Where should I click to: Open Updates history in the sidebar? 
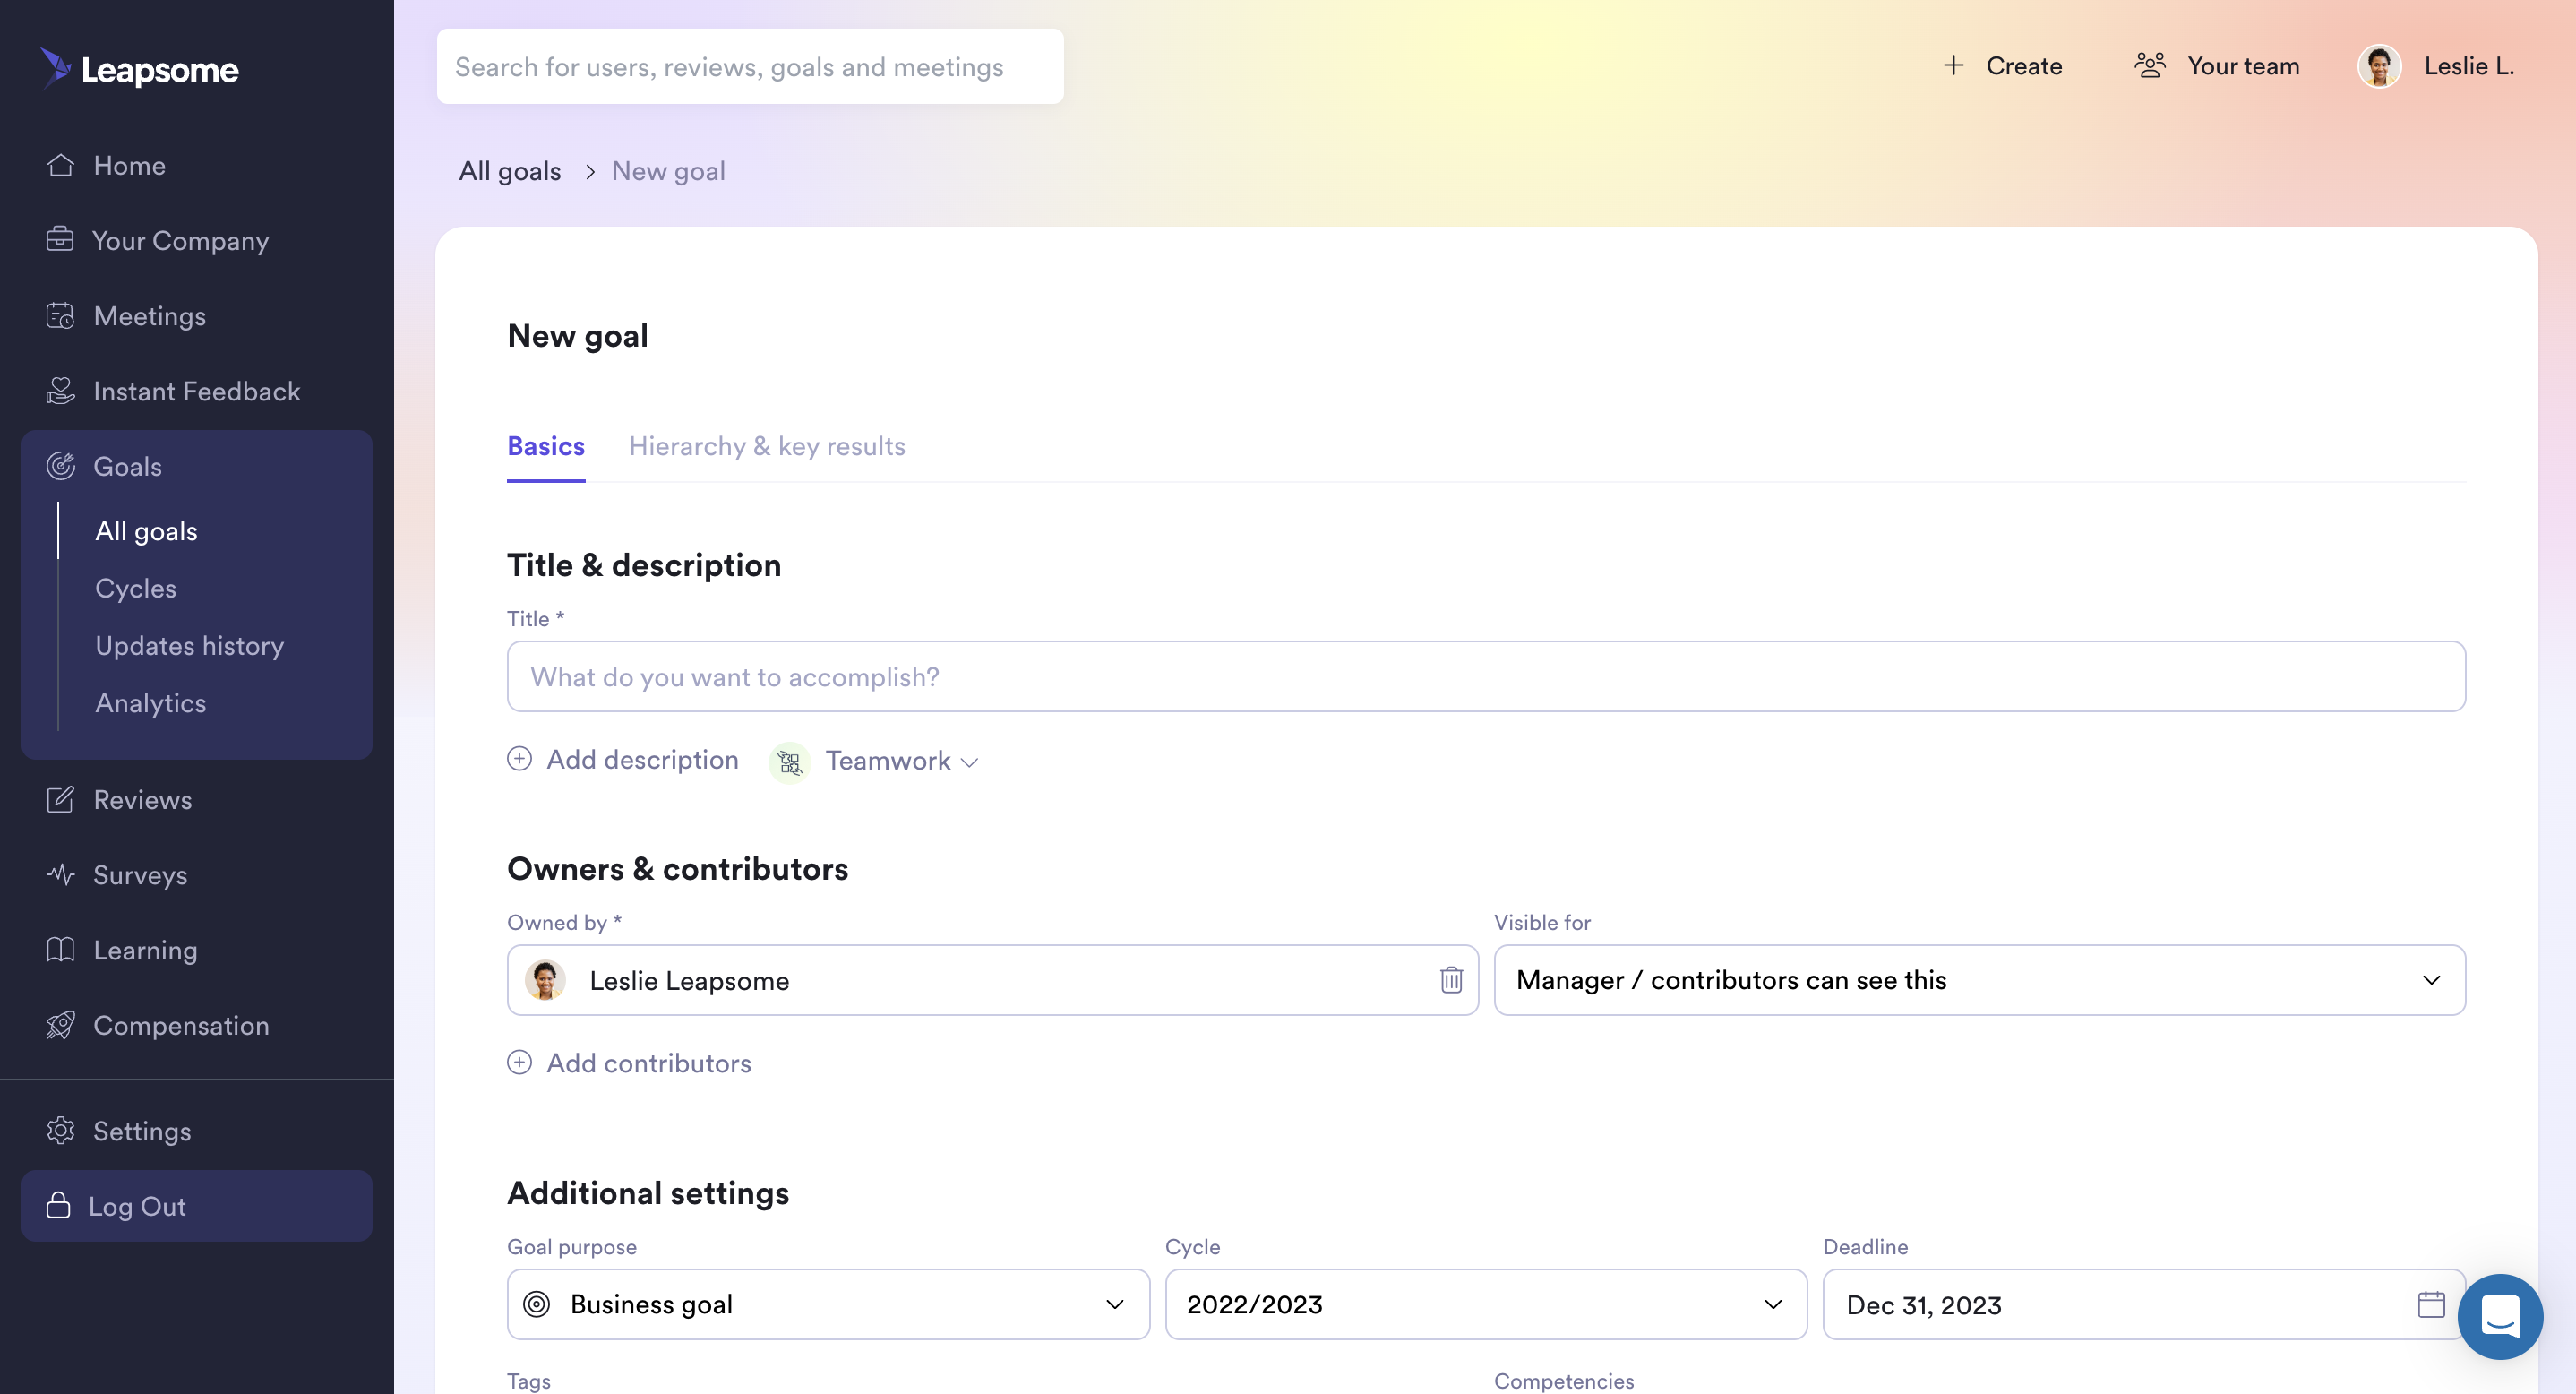click(x=190, y=645)
